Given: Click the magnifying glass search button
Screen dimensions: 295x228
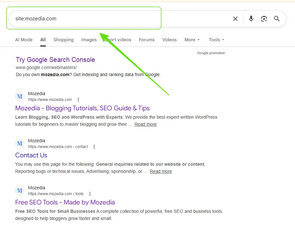Looking at the screenshot, I should [x=277, y=19].
